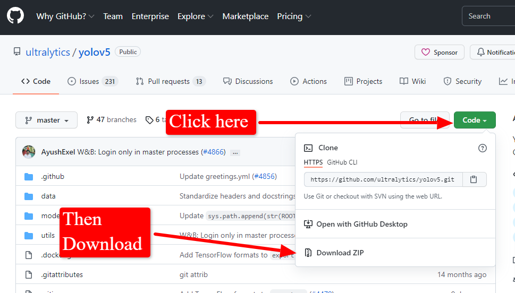Open commit link #4866
Screen dimensions: 515x293
pos(213,152)
